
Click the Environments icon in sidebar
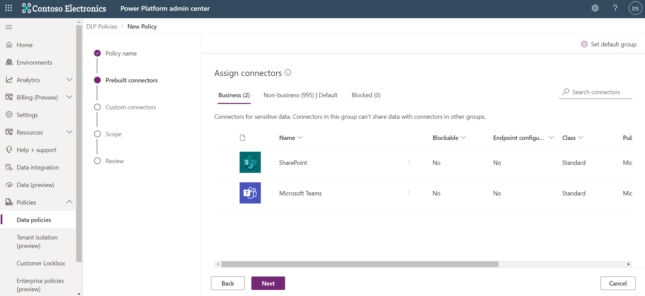click(x=9, y=62)
